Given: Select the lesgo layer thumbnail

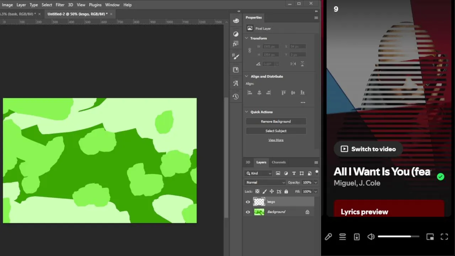Looking at the screenshot, I should (259, 202).
